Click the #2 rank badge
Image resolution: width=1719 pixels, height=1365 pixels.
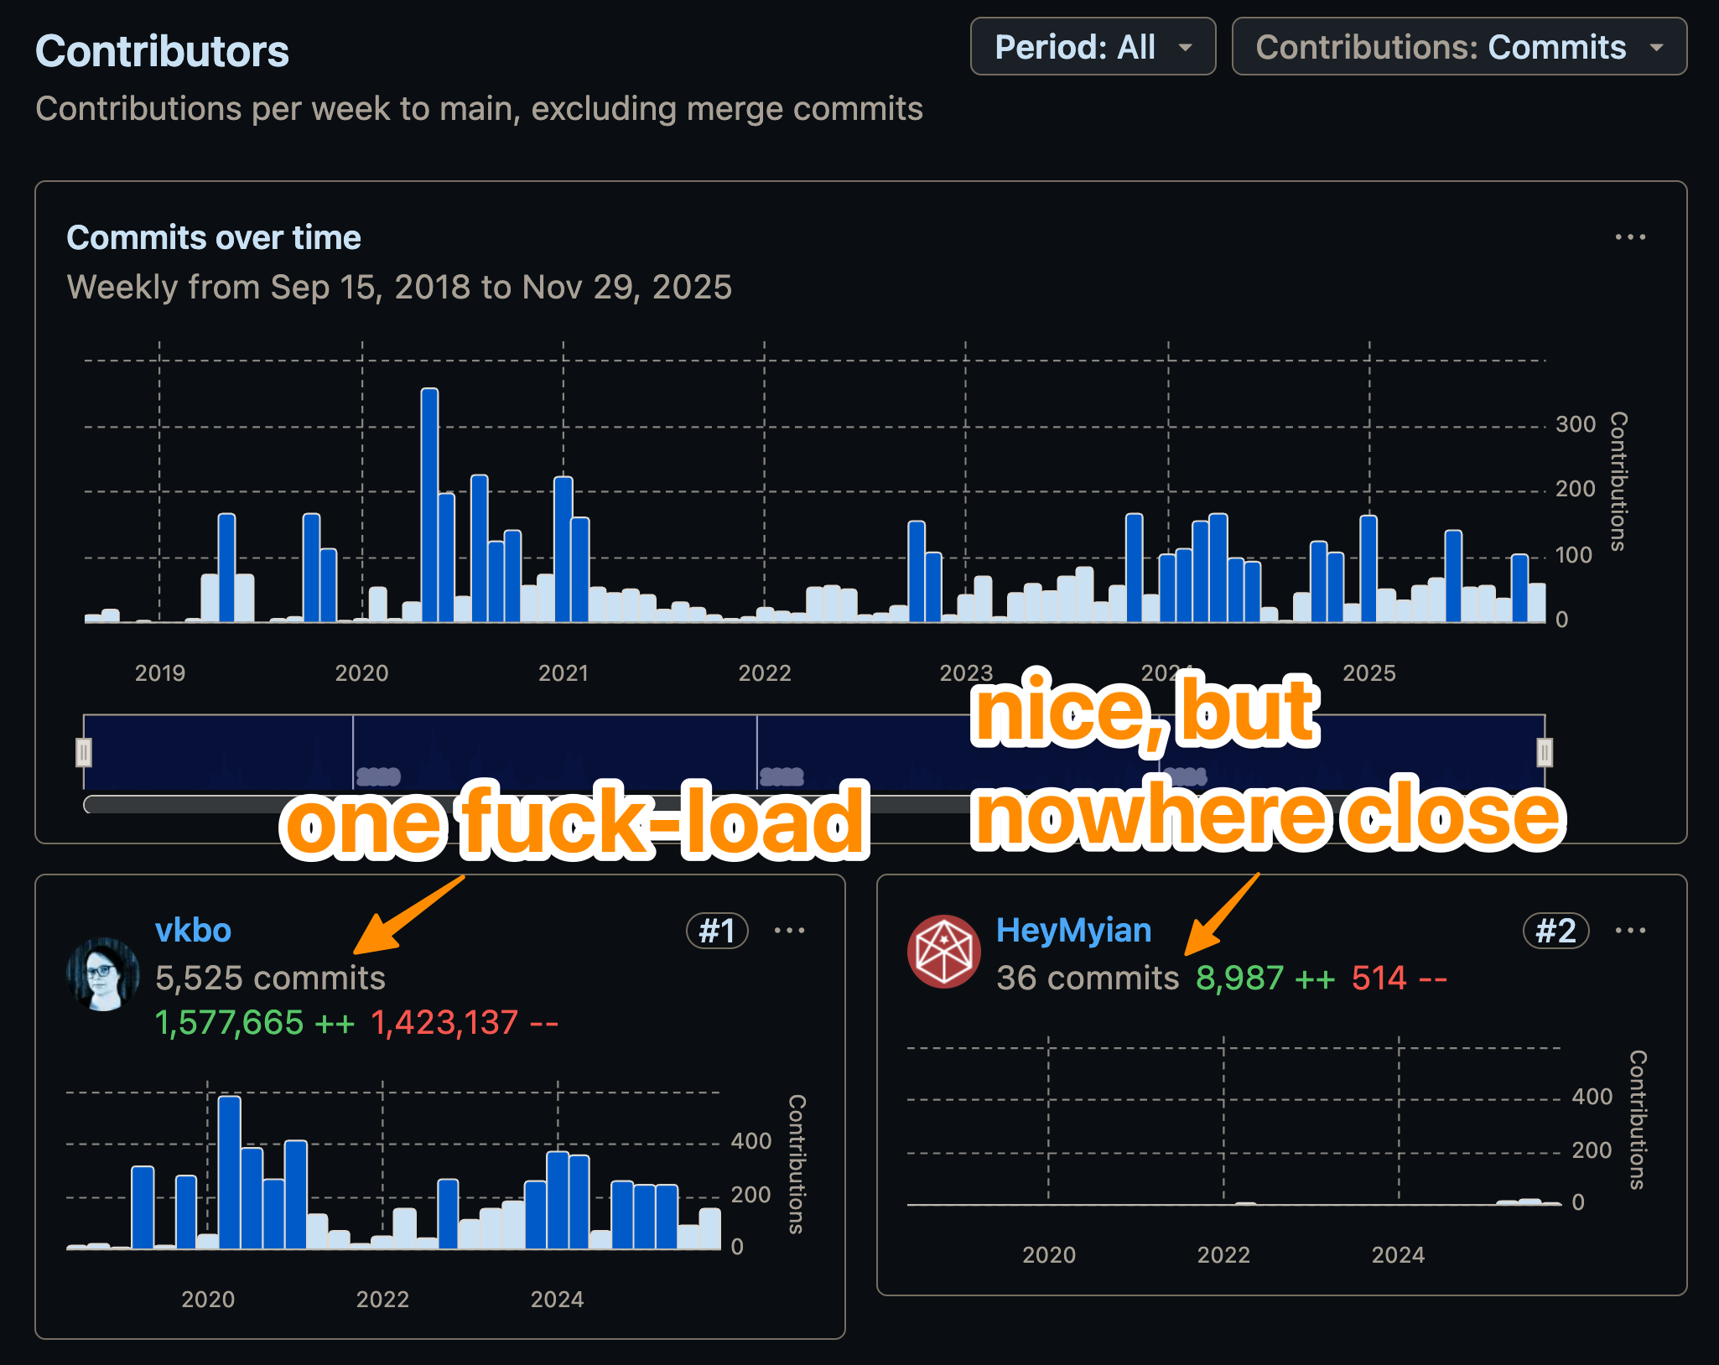1555,931
